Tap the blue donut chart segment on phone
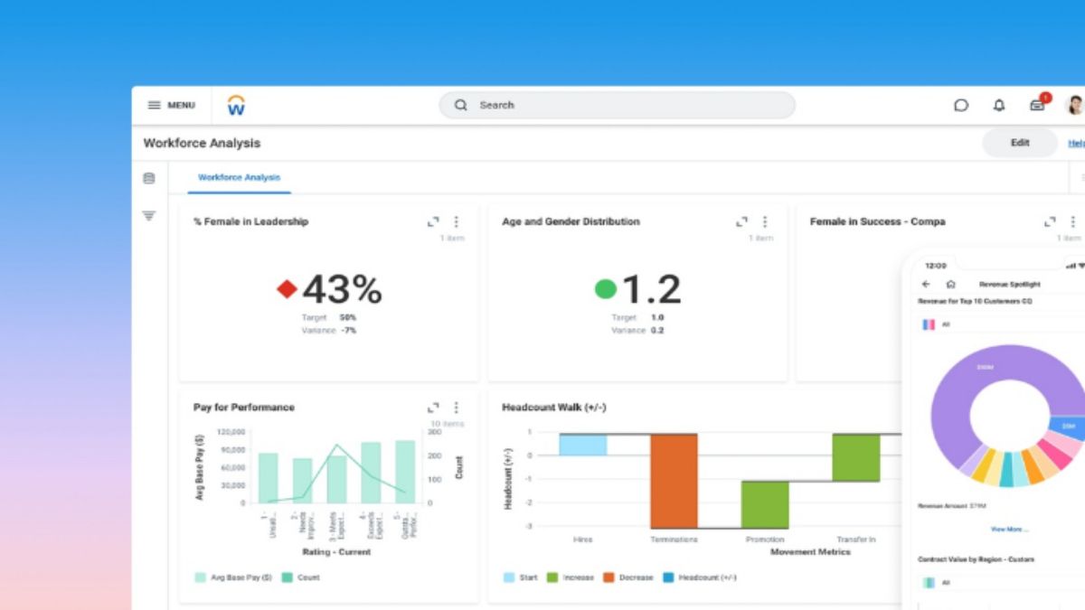 [x=1068, y=427]
